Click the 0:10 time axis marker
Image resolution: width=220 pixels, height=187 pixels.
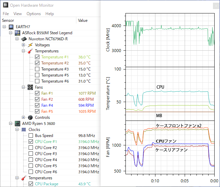pyautogui.click(x=155, y=181)
